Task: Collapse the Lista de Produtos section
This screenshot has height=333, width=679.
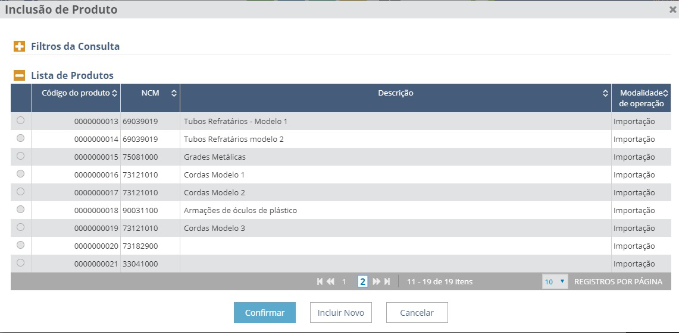Action: pos(19,75)
